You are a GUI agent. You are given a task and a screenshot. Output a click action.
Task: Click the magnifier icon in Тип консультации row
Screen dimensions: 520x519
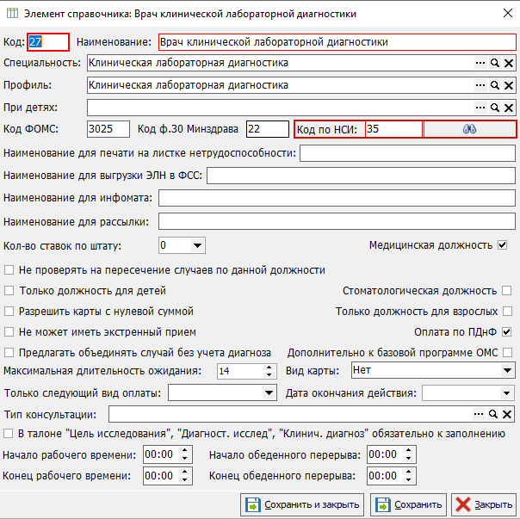point(495,414)
